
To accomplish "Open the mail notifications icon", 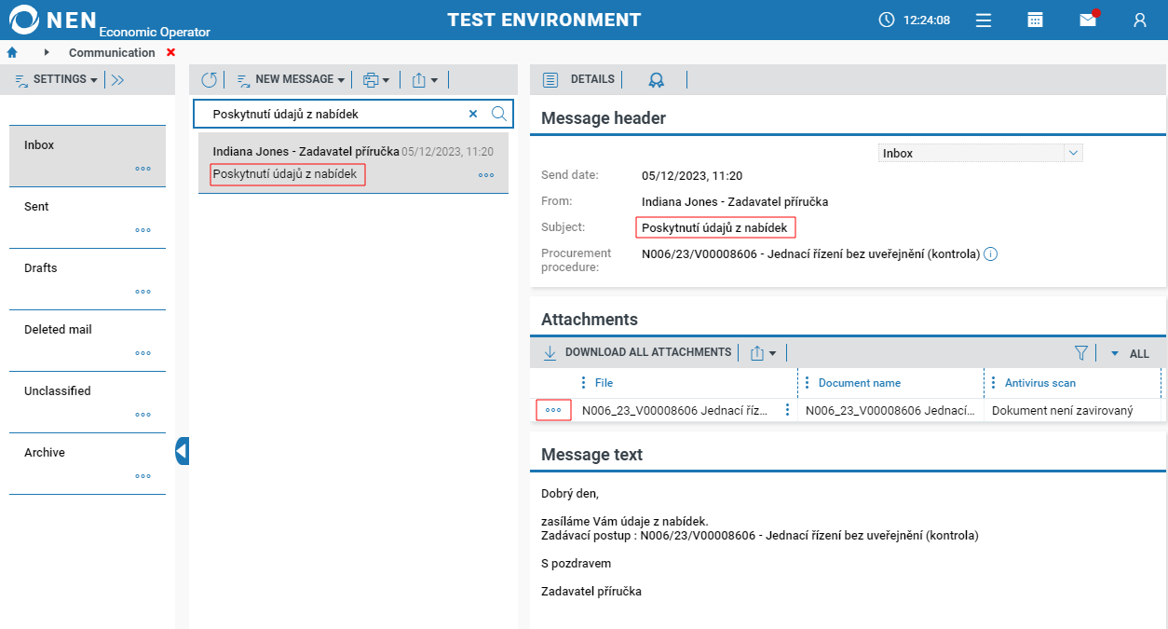I will (x=1088, y=20).
